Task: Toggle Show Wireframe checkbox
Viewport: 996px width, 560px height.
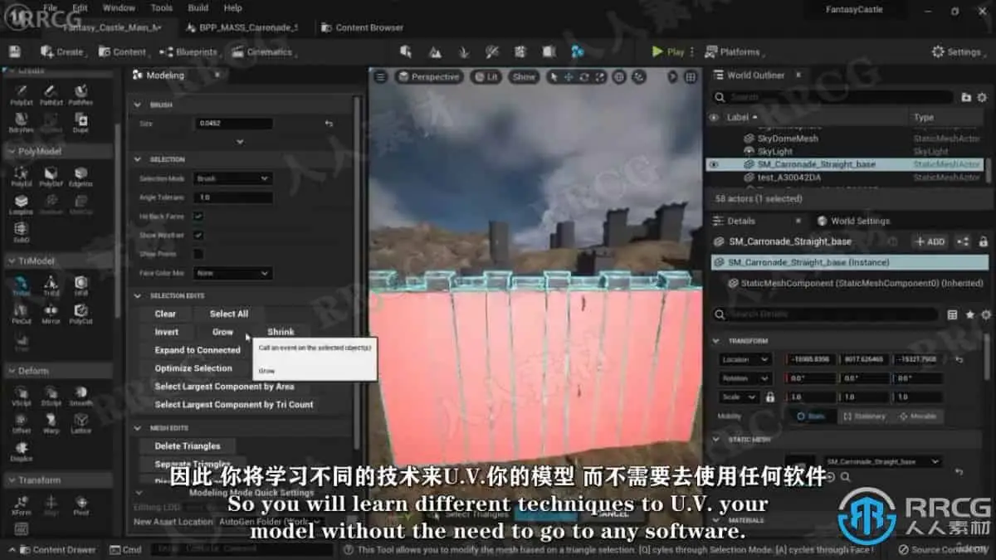Action: pos(198,236)
